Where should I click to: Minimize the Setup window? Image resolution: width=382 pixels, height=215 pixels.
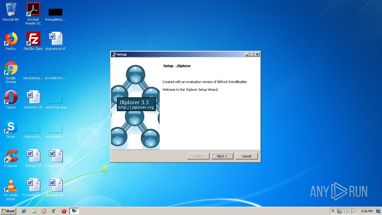tap(247, 54)
